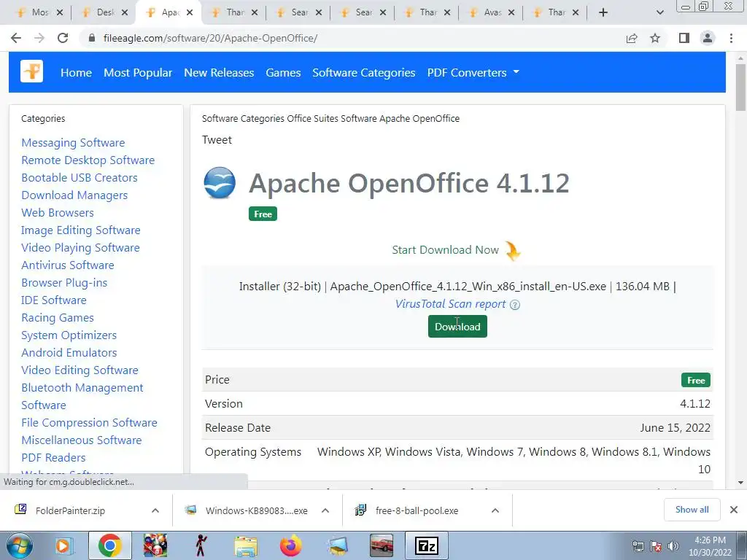The height and width of the screenshot is (560, 747).
Task: Switch to the 'Avas' browser tab
Action: [x=491, y=12]
